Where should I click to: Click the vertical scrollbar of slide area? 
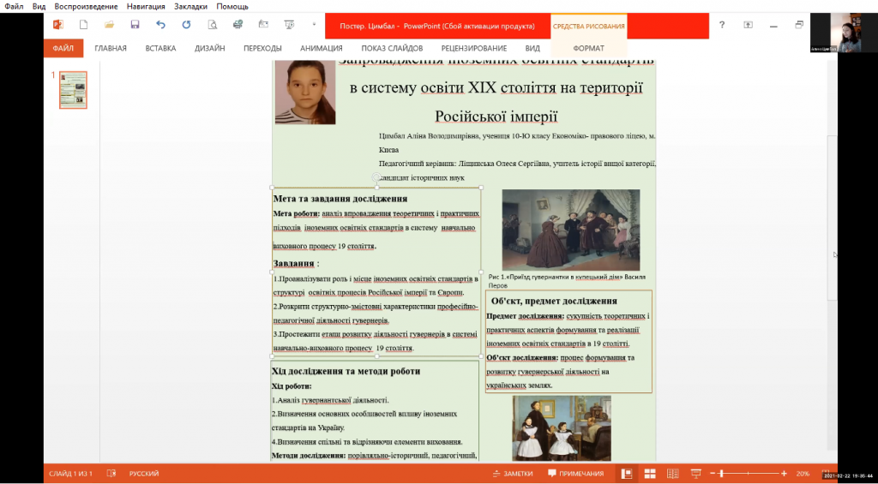point(832,218)
